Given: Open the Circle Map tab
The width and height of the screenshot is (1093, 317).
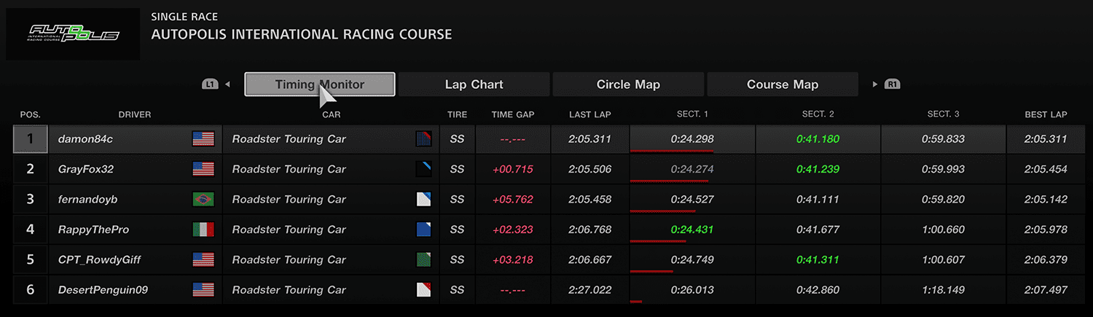Looking at the screenshot, I should pos(628,85).
